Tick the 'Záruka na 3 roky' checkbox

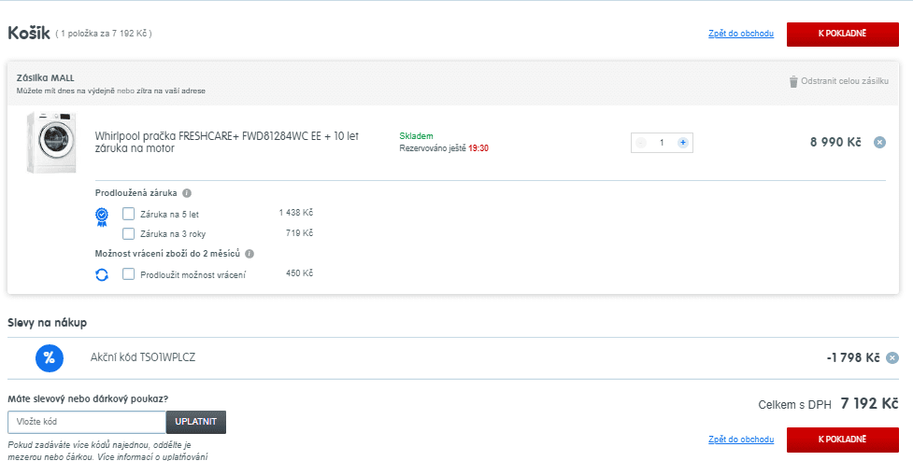129,233
